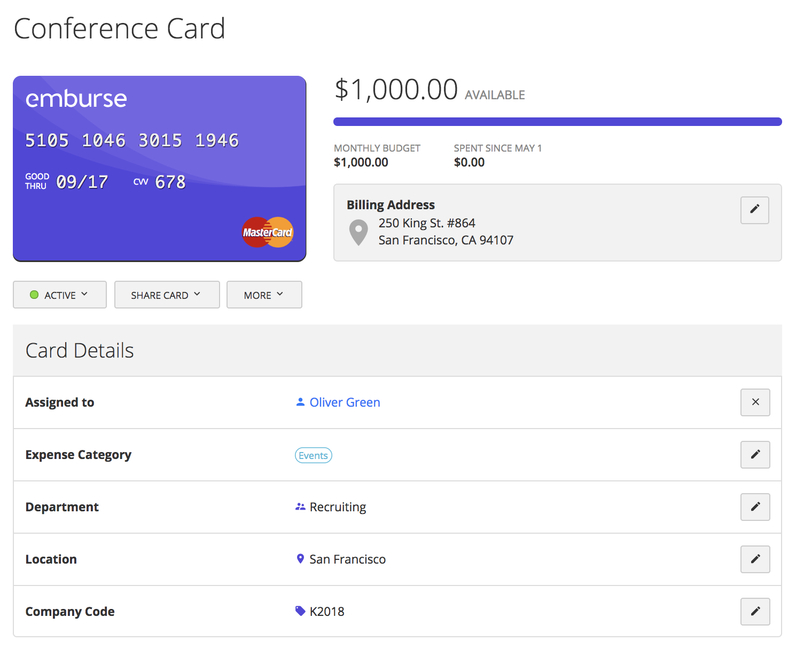Viewport: 796px width, 649px height.
Task: Click the address line 250 King St. #864
Action: point(427,223)
